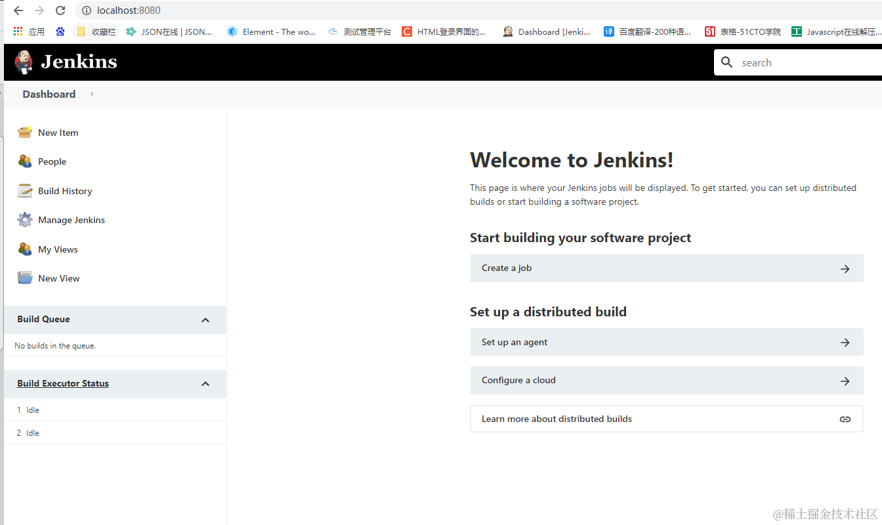Screen dimensions: 882x525
Task: Click the 'No builds in the queue.' text
Action: point(55,346)
